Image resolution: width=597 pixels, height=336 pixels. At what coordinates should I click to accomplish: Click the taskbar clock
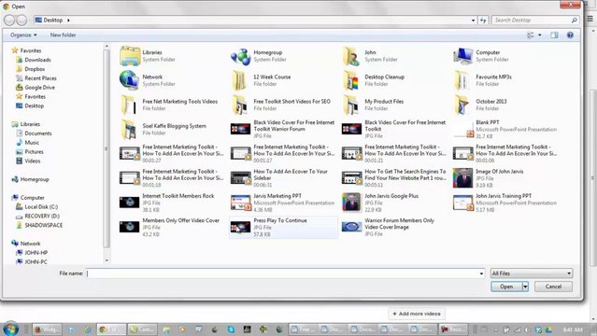573,329
